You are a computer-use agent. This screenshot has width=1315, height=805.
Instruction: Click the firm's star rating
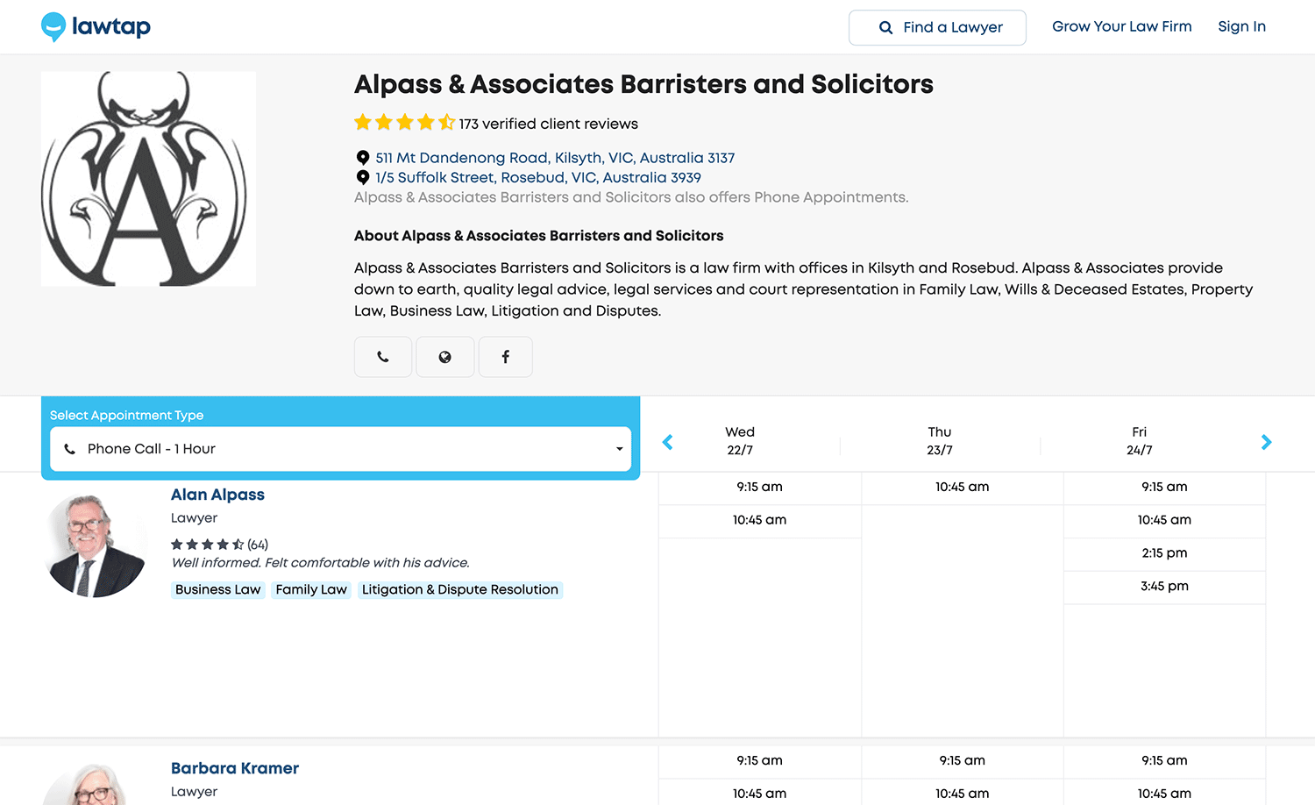click(x=404, y=123)
